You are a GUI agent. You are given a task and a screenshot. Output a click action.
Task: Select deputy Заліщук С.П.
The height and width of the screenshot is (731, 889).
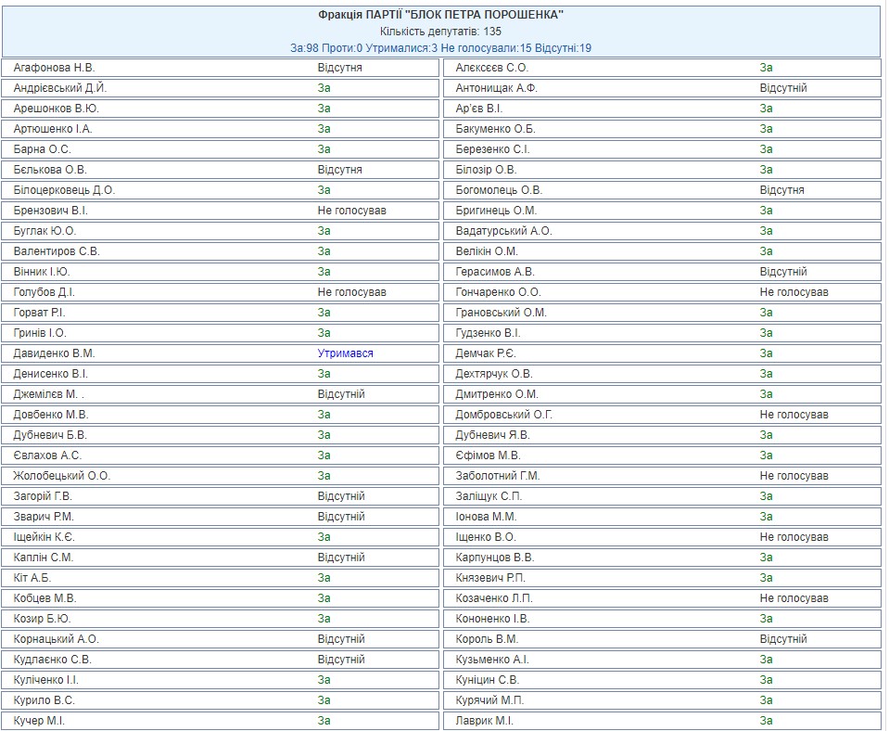tap(489, 496)
